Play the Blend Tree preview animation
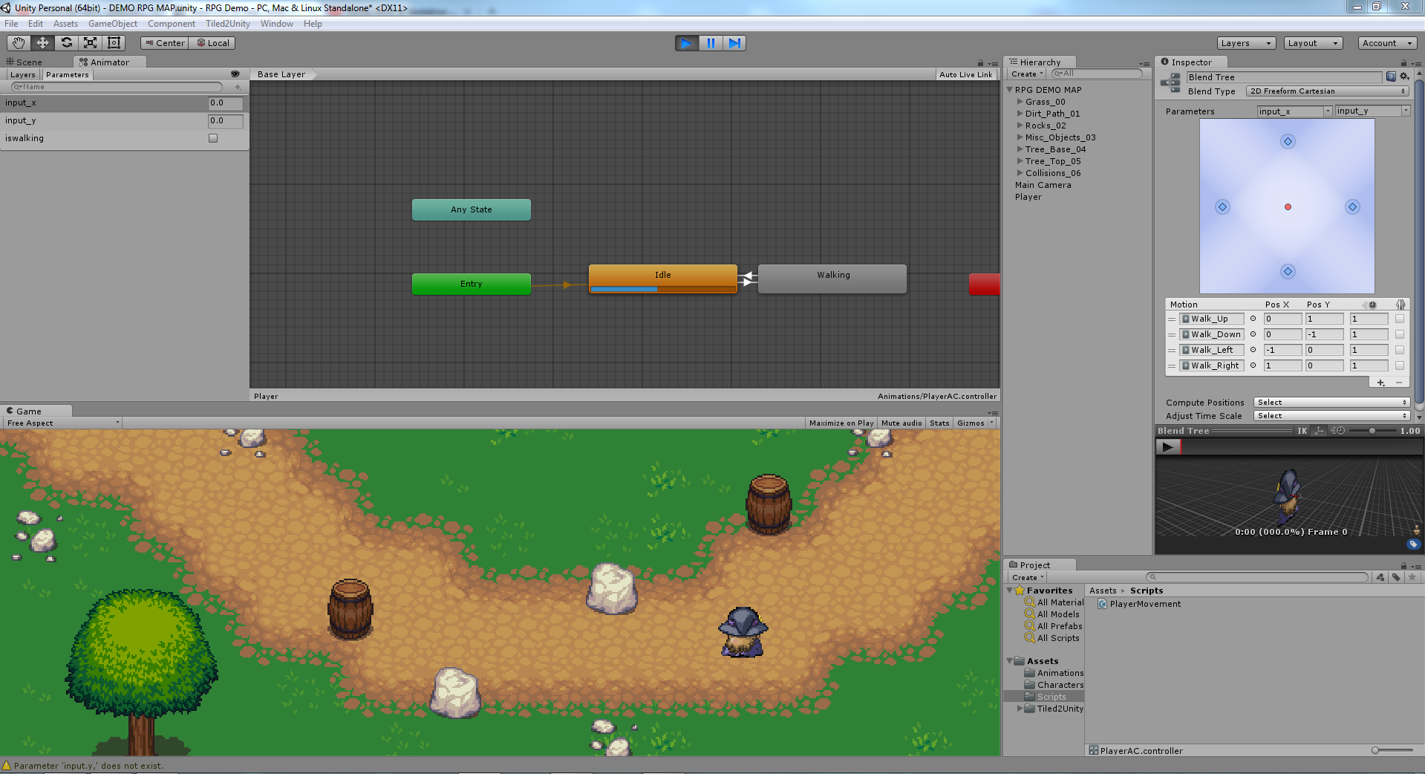This screenshot has width=1425, height=774. [1167, 447]
